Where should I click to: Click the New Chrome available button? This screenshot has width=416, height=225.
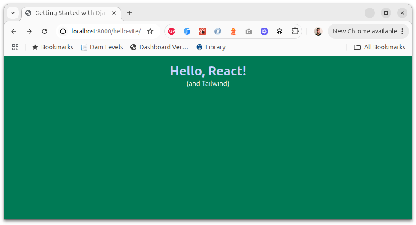(365, 31)
